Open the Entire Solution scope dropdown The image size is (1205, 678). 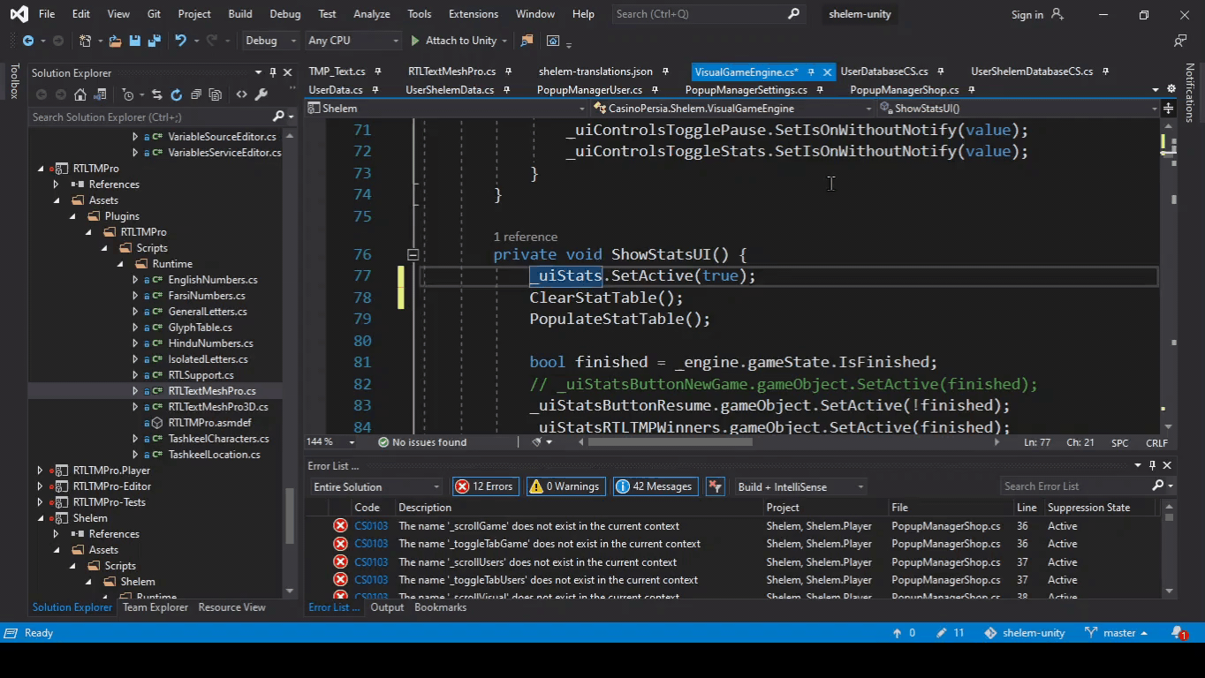click(375, 486)
